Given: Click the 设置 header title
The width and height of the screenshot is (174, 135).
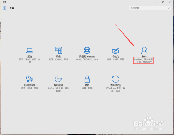Looking at the screenshot, I should [x=12, y=8].
